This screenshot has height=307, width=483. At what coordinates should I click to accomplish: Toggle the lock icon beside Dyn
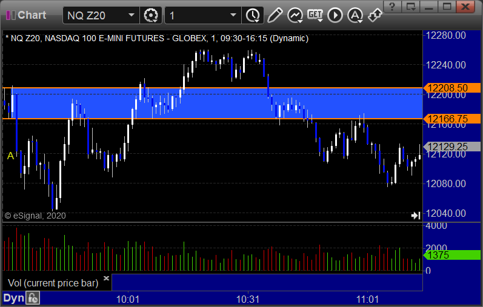coord(33,298)
